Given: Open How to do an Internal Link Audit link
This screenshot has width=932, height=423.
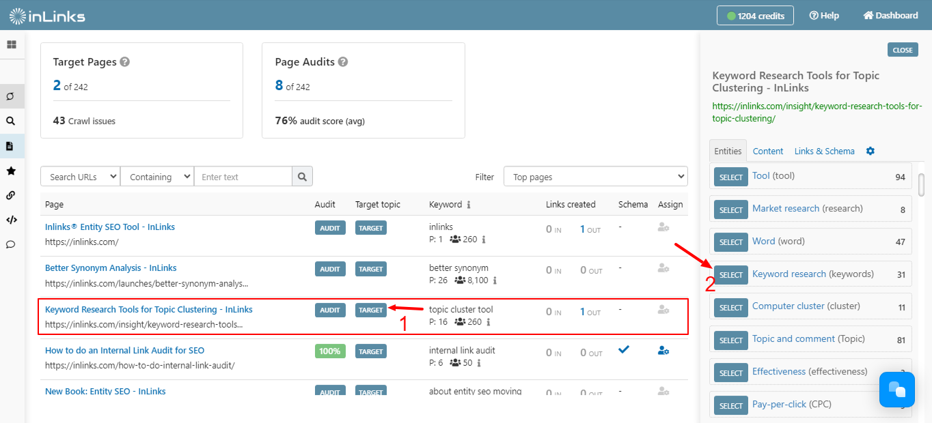Looking at the screenshot, I should (124, 350).
